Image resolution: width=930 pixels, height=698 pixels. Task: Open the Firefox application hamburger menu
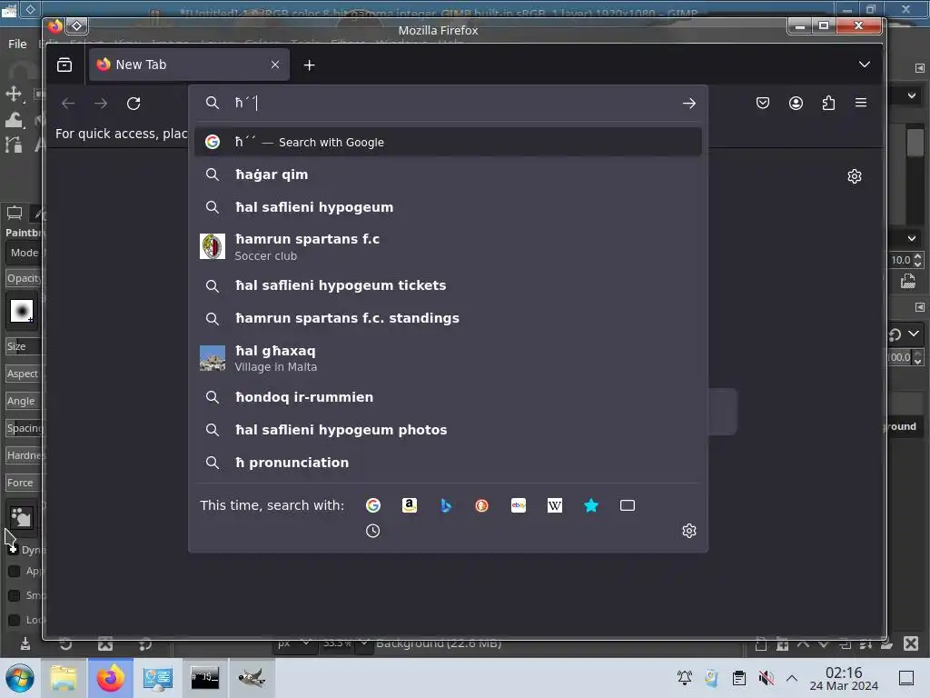861,103
